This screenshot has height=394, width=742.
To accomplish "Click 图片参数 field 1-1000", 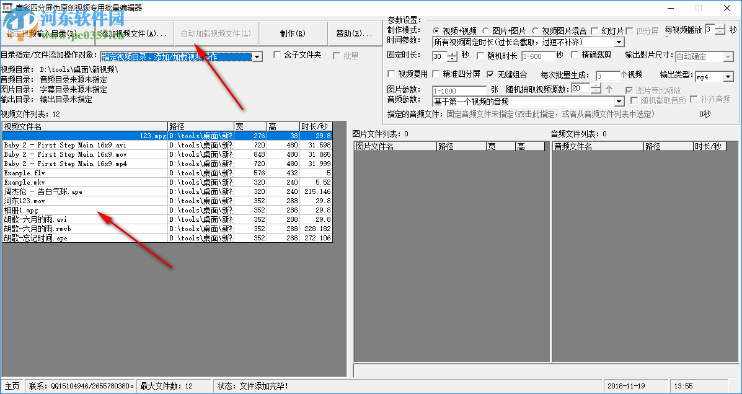I will point(459,90).
